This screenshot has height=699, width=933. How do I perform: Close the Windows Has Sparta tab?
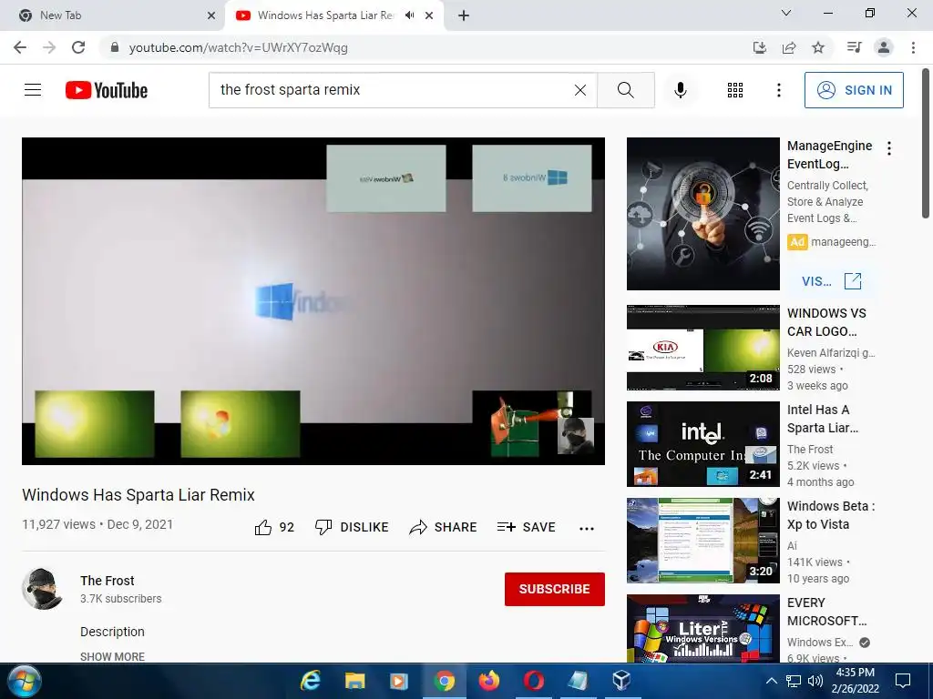(429, 15)
